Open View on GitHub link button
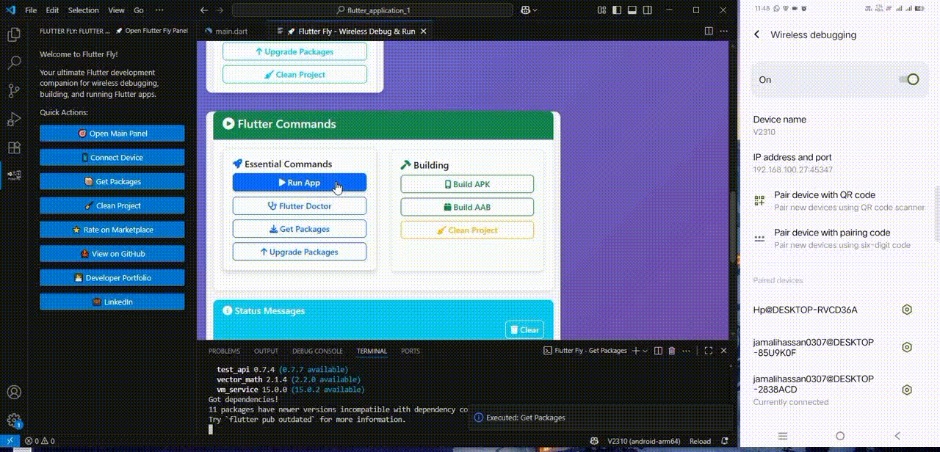The width and height of the screenshot is (940, 452). [x=112, y=254]
